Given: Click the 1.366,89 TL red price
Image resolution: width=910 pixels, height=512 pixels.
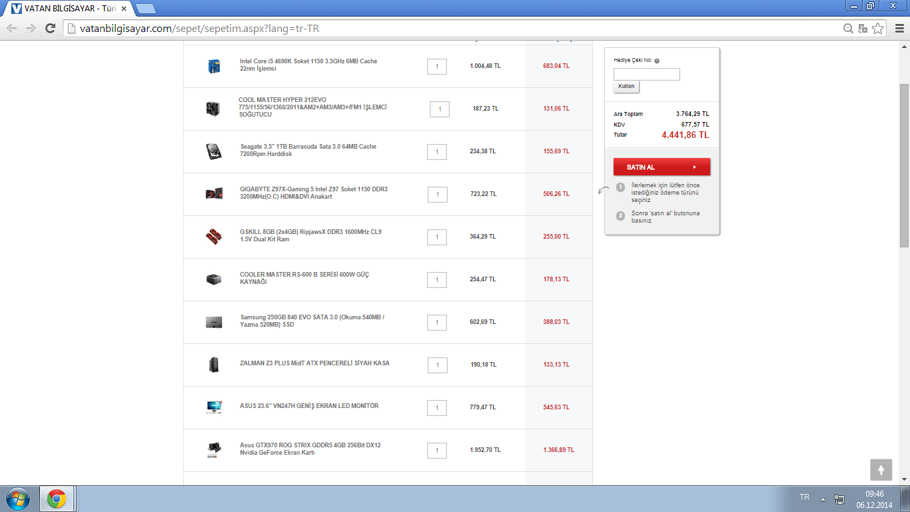Looking at the screenshot, I should pyautogui.click(x=558, y=450).
